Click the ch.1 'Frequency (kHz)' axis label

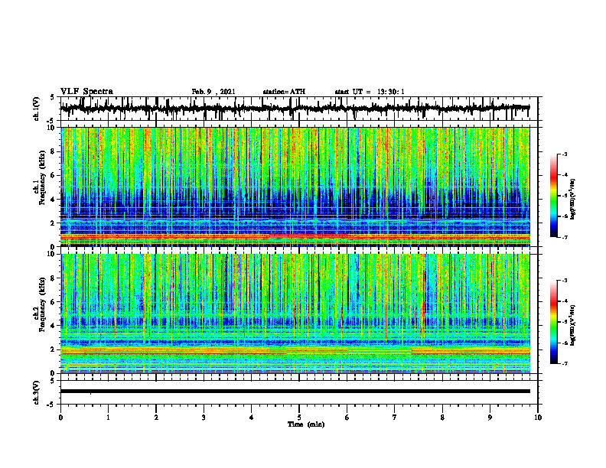[42, 177]
